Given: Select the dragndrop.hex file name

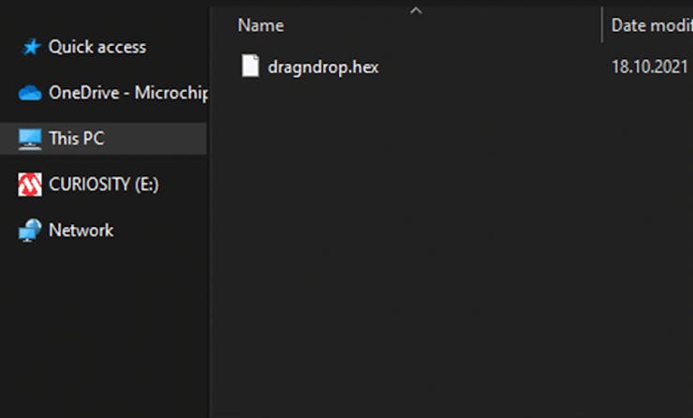Looking at the screenshot, I should 323,67.
